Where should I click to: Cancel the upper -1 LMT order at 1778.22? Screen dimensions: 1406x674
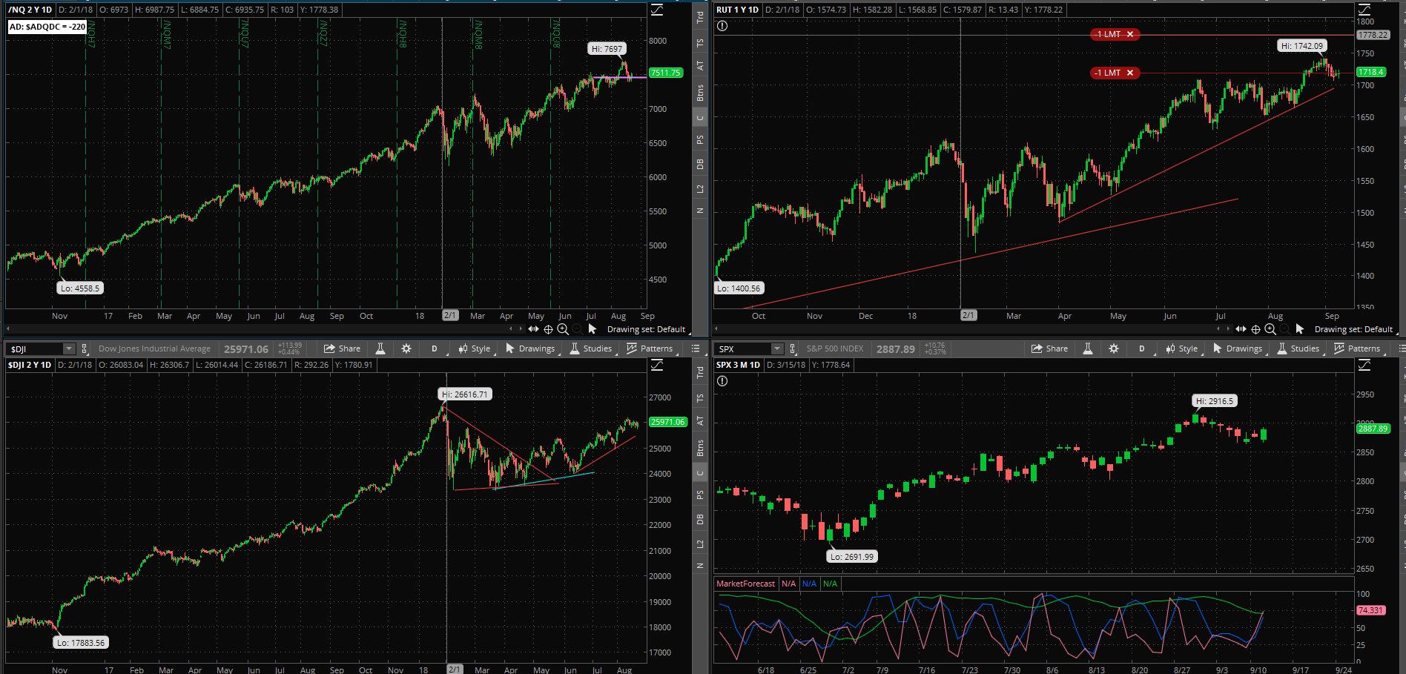pos(1130,34)
